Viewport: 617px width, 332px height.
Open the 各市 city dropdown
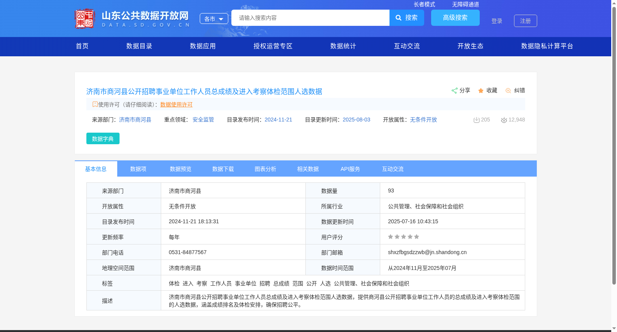pos(214,19)
